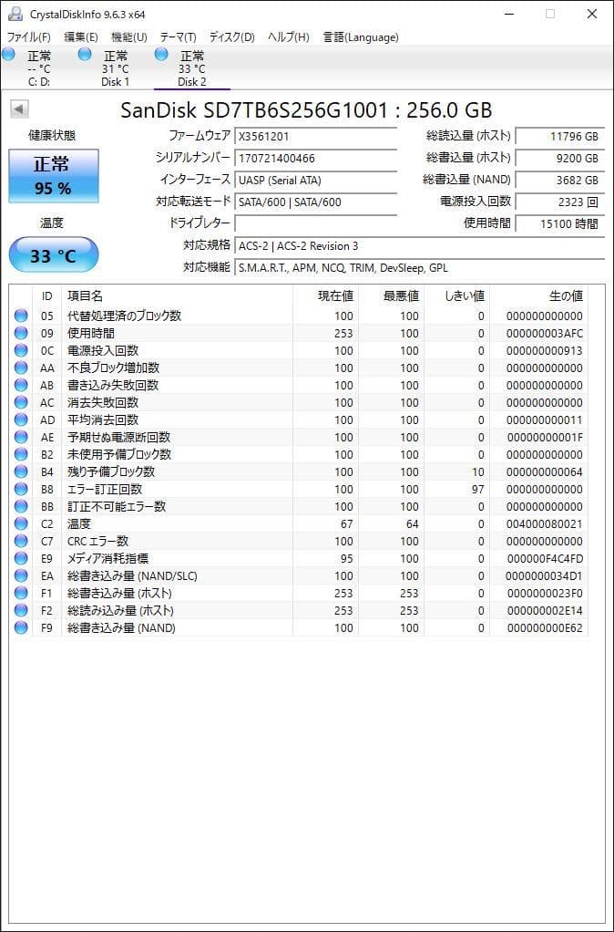614x932 pixels.
Task: Click the 項目名 column header
Action: pos(177,296)
